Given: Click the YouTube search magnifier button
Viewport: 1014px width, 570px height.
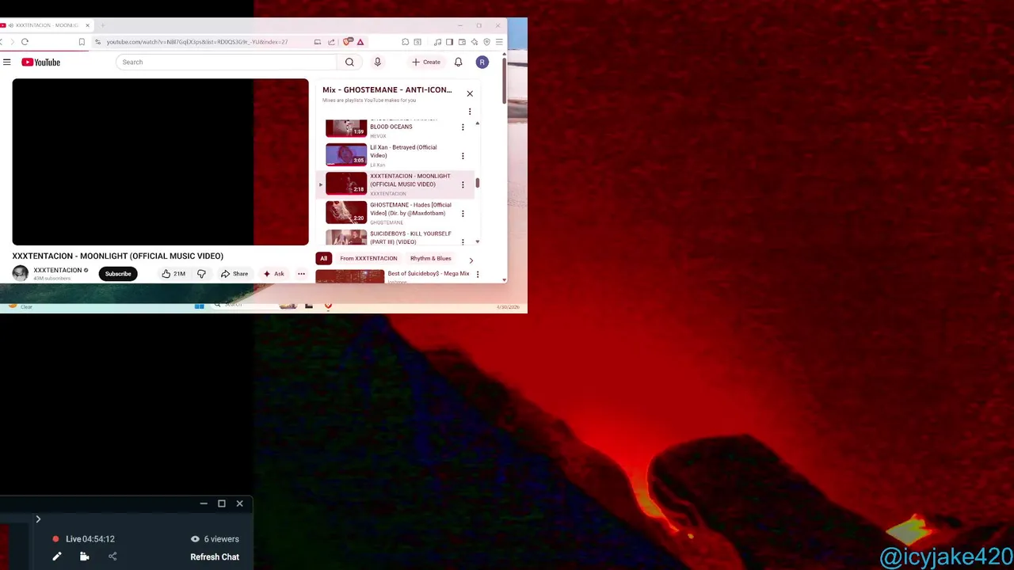Looking at the screenshot, I should click(349, 62).
